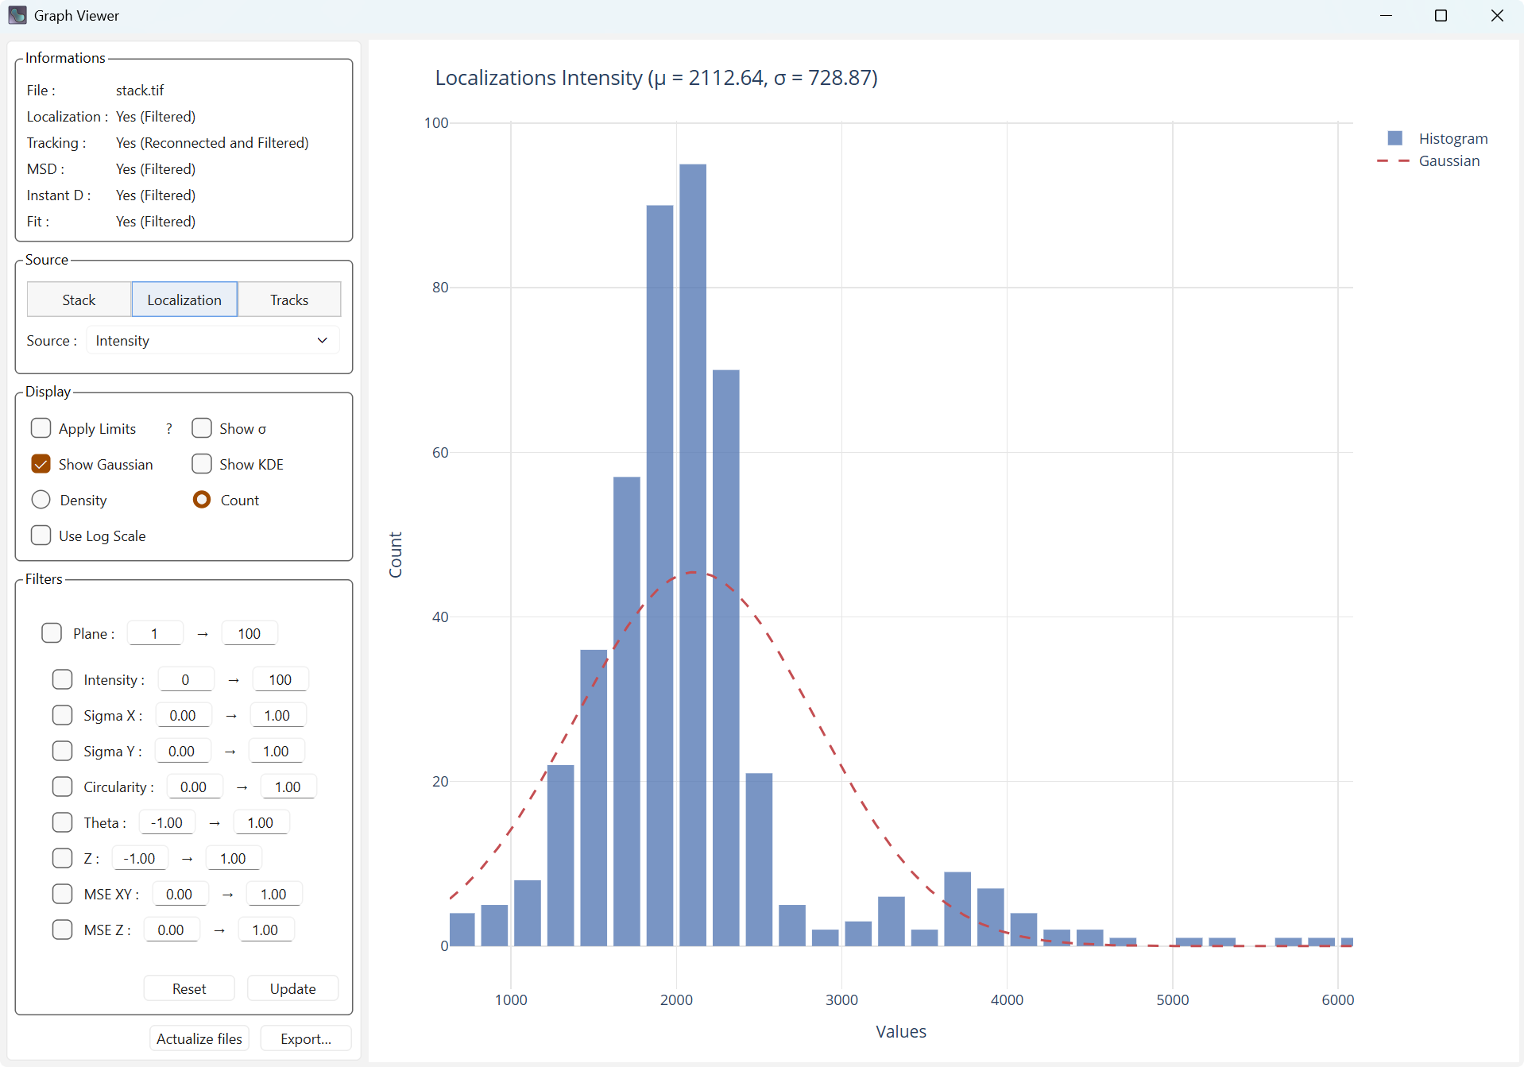The height and width of the screenshot is (1067, 1524).
Task: Enable the Show σ option
Action: pos(201,428)
